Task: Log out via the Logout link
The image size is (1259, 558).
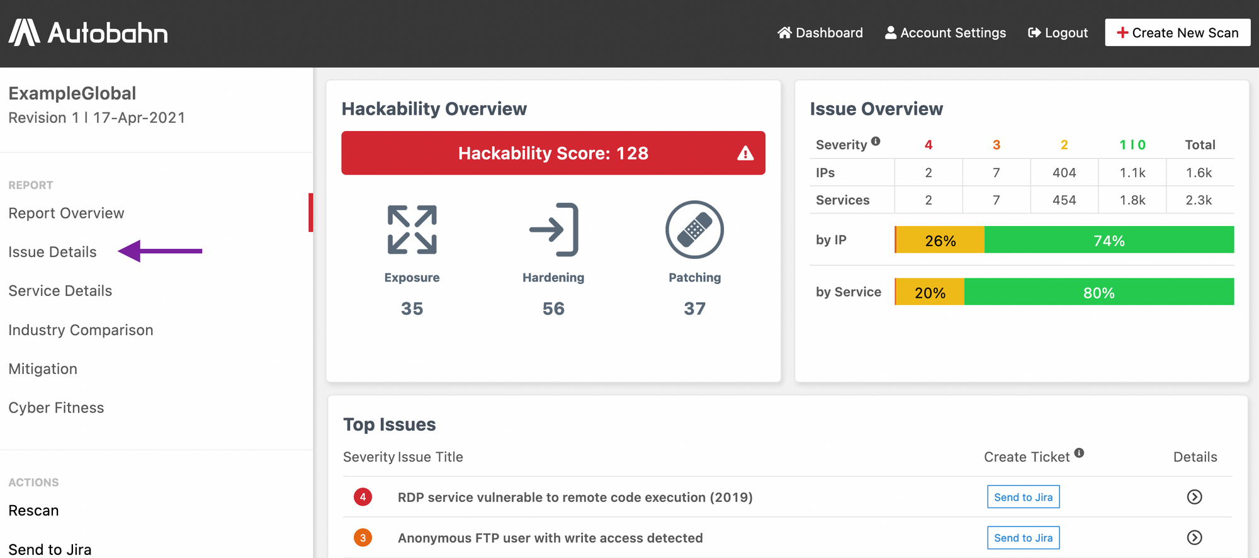Action: point(1058,33)
